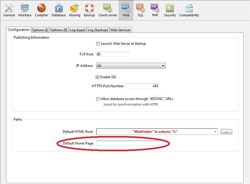Open the Default HTML Root dropdown arrow
The height and width of the screenshot is (184, 250).
(x=215, y=132)
